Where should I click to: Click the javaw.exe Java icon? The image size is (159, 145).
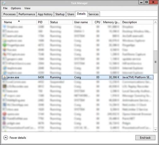click(4, 77)
